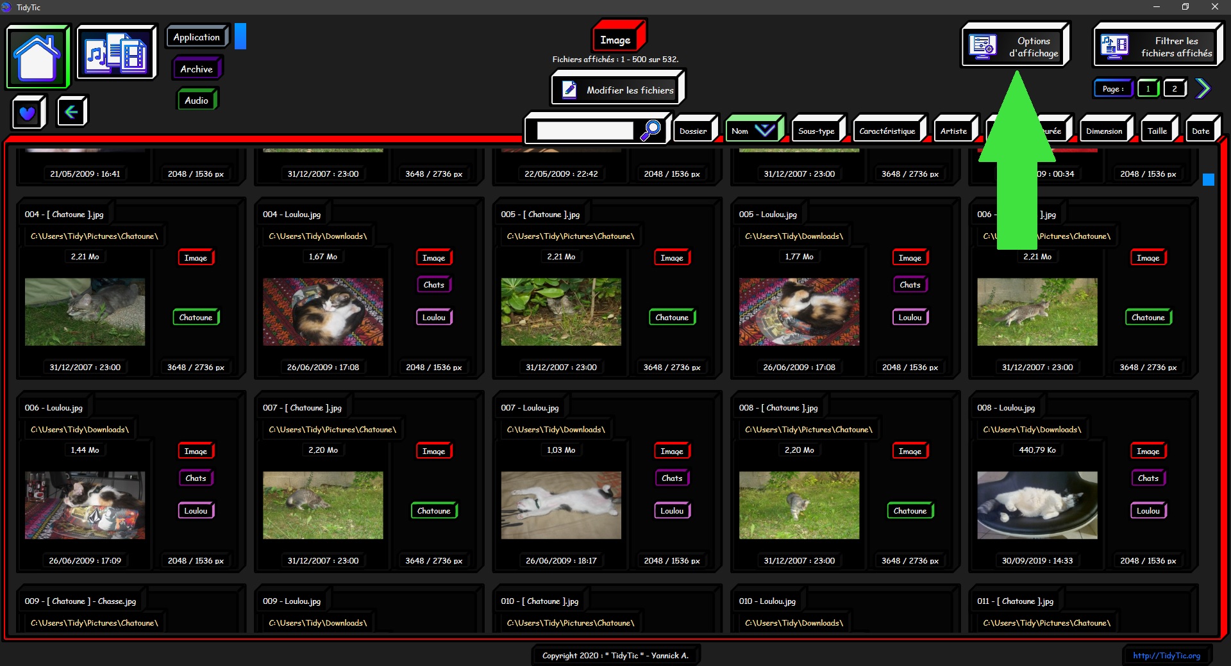Open thumbnail of 008 - [ Chatoune ].jpg

coord(799,505)
